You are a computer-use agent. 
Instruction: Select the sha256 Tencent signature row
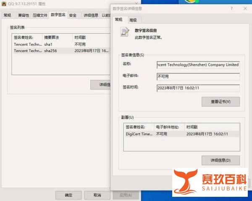tap(62, 51)
